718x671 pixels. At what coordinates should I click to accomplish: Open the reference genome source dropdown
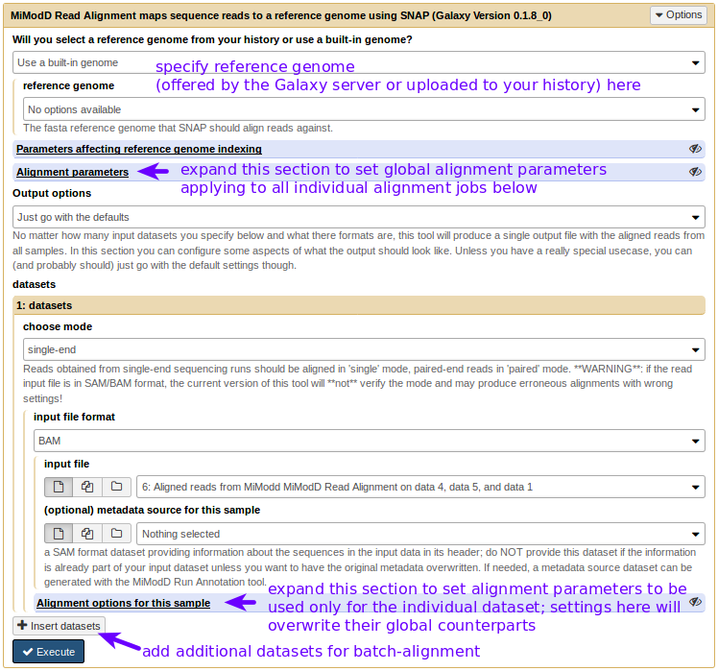pos(359,62)
